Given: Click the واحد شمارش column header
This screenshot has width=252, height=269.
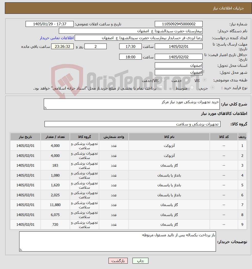Looking at the screenshot, I should pos(114,137).
